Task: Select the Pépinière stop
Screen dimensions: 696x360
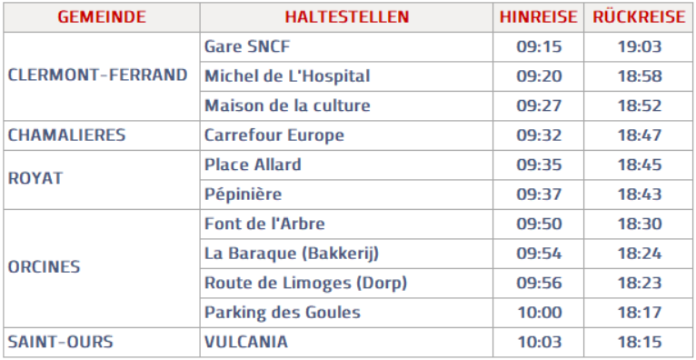Action: tap(243, 195)
